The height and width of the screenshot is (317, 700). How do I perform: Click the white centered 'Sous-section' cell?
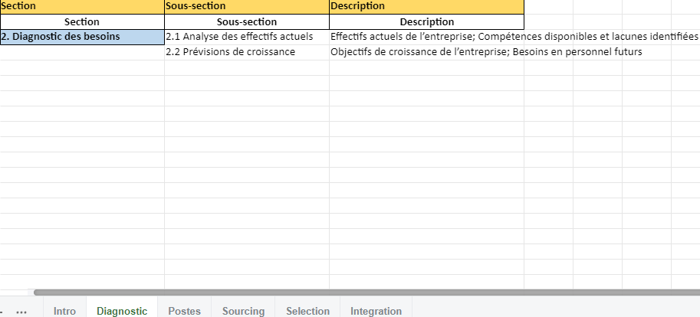[x=247, y=22]
